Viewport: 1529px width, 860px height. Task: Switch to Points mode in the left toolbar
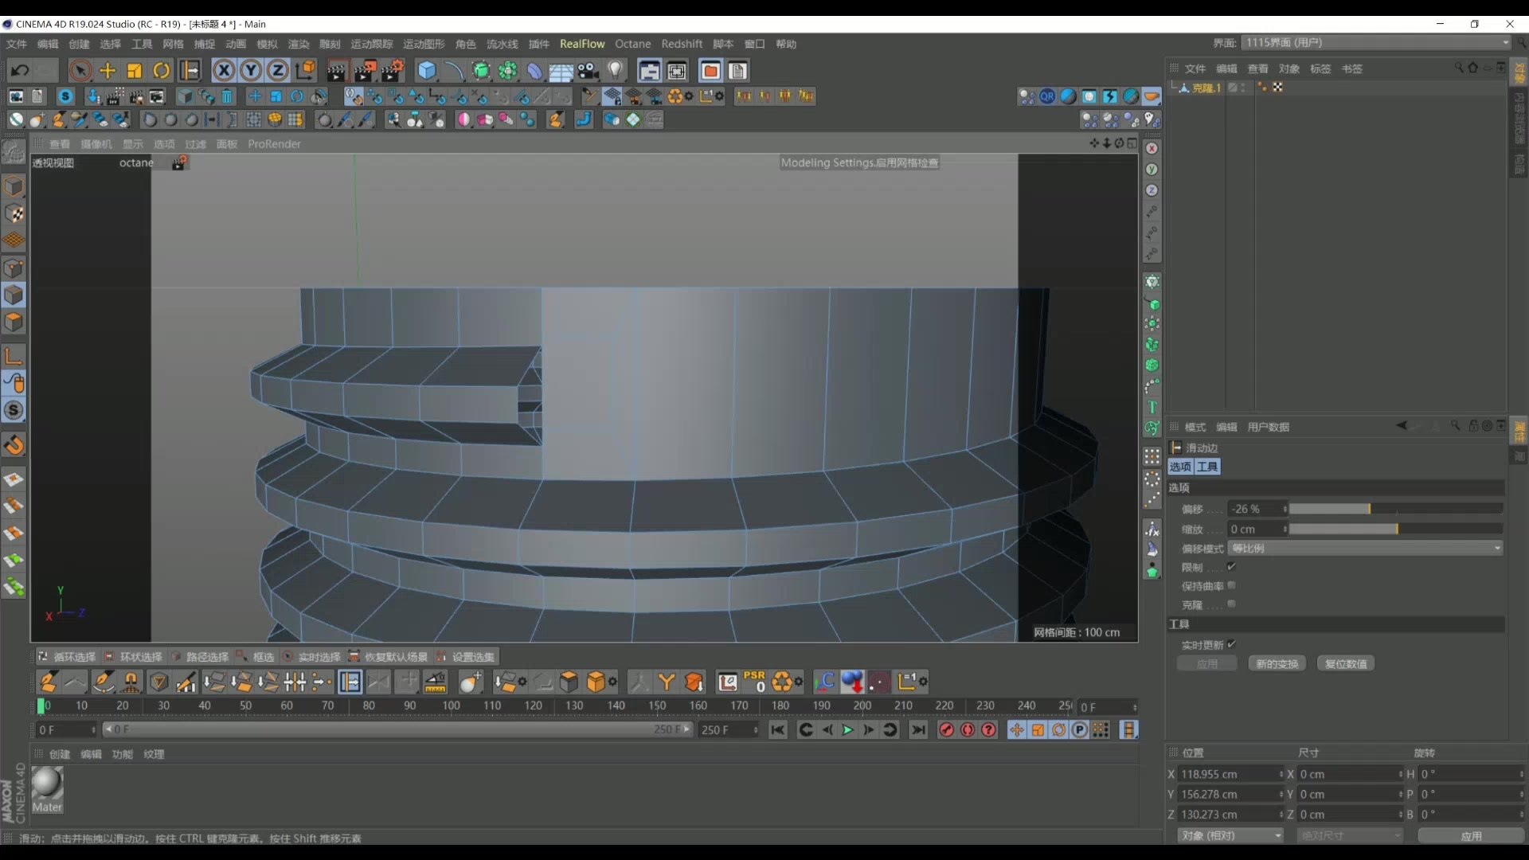point(14,268)
